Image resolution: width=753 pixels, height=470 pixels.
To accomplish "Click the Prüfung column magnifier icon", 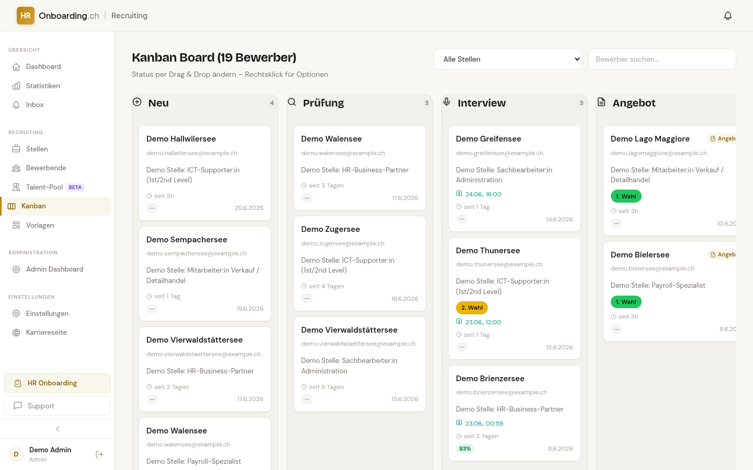I will point(292,102).
